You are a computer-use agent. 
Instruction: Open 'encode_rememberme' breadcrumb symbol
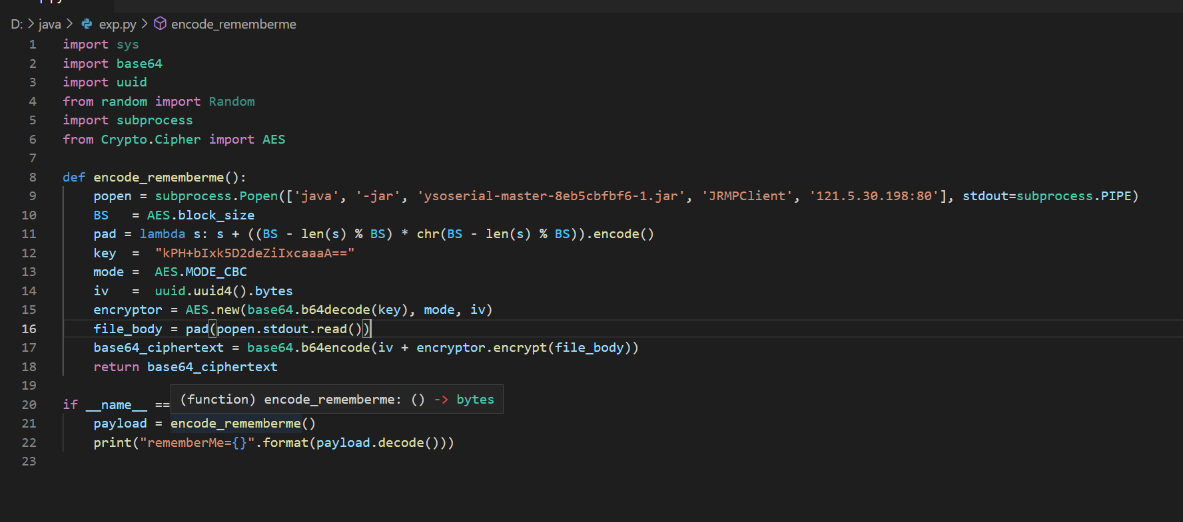click(234, 24)
